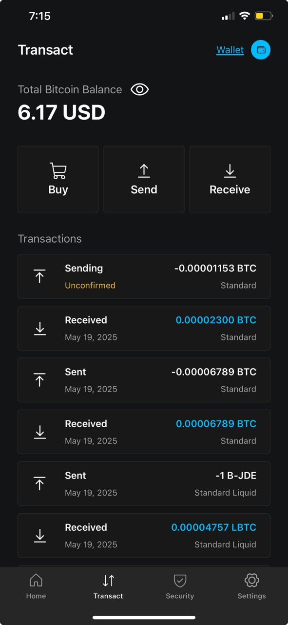The height and width of the screenshot is (625, 288).
Task: Open the Sent -0.00006789 BTC transaction
Action: 144,380
